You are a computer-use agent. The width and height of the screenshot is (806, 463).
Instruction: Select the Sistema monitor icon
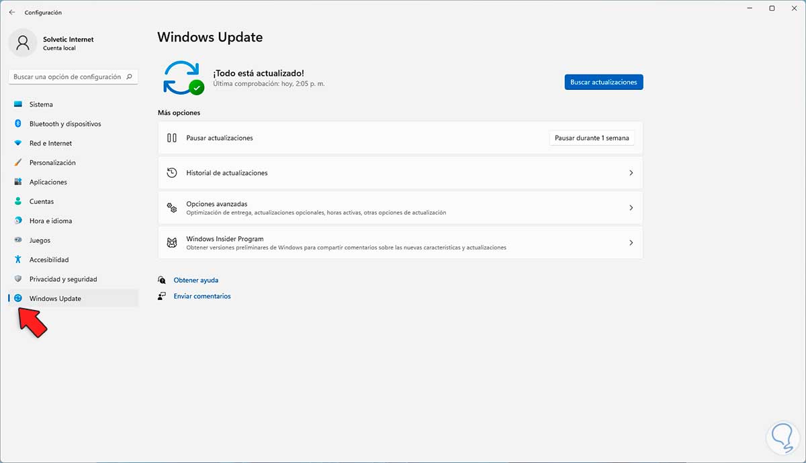coord(17,105)
